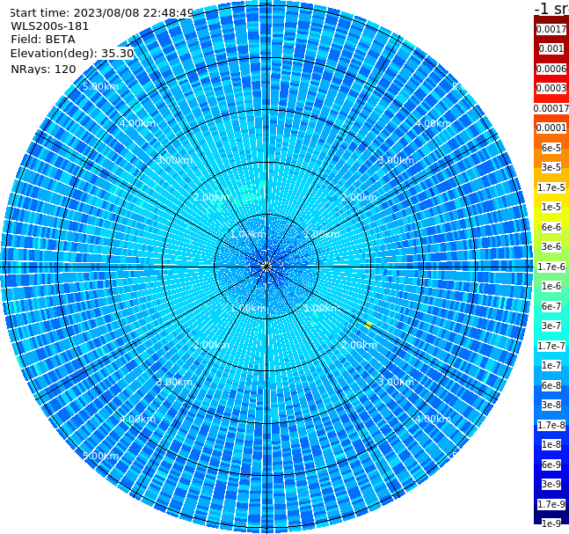
Task: Click the 1.7e-9 colorbar label
Action: [551, 504]
